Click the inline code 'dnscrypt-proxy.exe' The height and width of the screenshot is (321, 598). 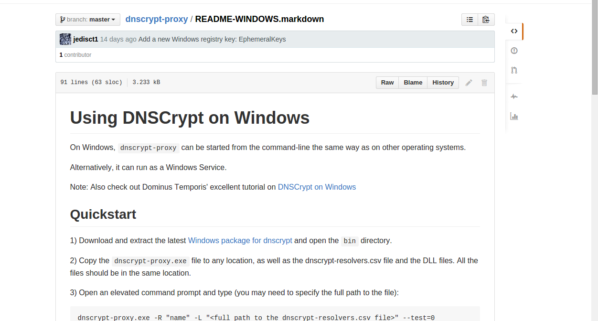coord(150,261)
